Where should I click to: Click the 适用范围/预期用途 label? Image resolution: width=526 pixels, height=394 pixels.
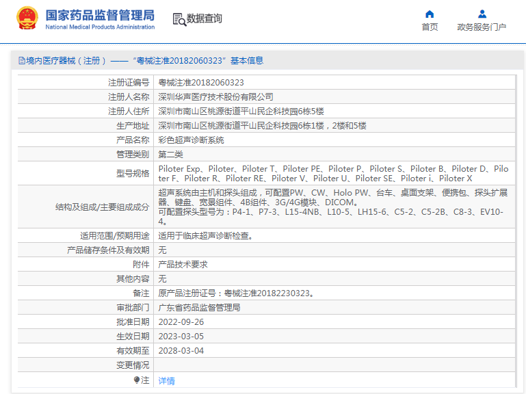point(115,236)
